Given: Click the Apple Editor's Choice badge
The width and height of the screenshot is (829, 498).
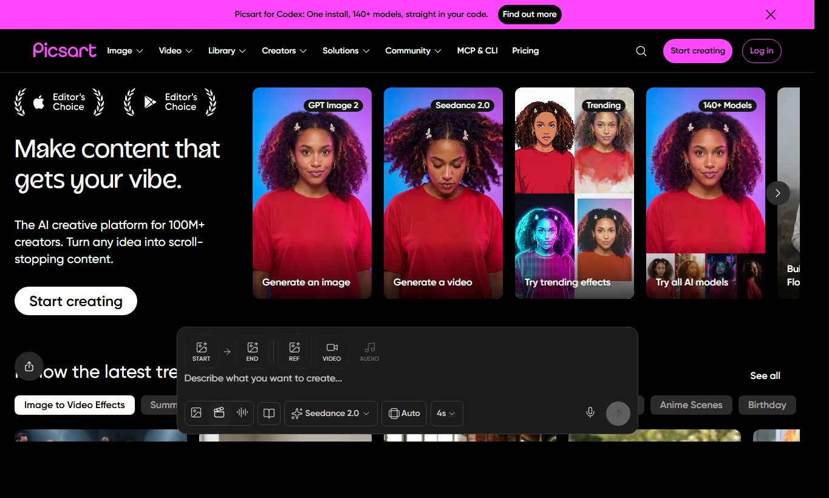Looking at the screenshot, I should click(x=60, y=102).
